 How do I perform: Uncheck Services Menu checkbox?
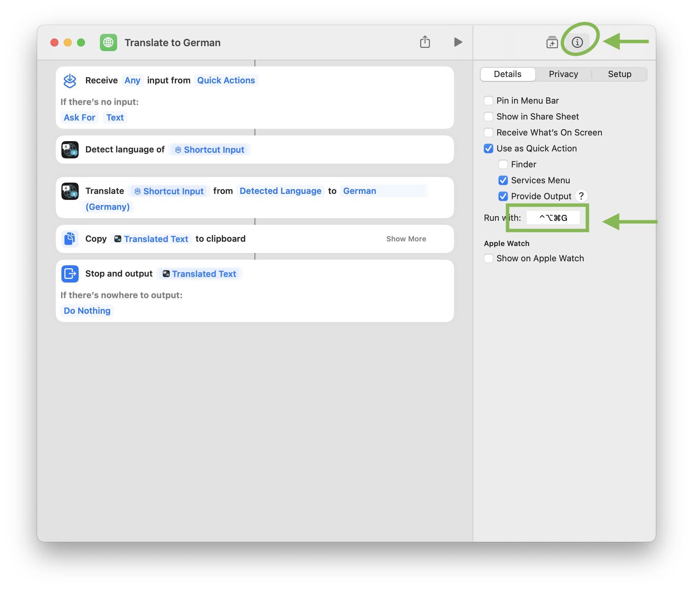503,180
